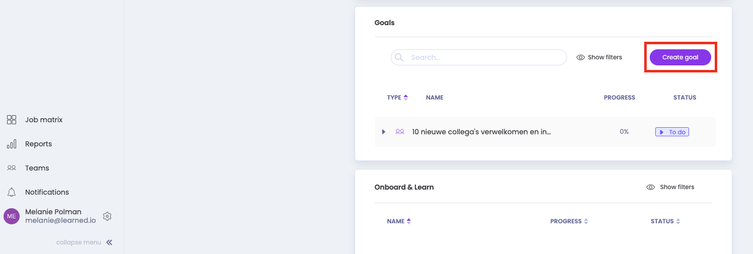Click the Job matrix grid icon
753x254 pixels.
click(x=12, y=120)
